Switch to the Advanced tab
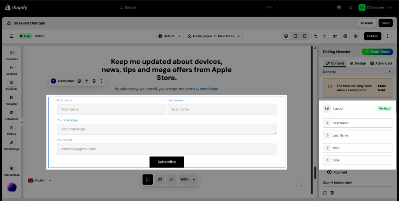 coord(381,63)
